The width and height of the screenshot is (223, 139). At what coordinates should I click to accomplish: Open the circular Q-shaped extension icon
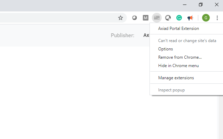click(168, 18)
